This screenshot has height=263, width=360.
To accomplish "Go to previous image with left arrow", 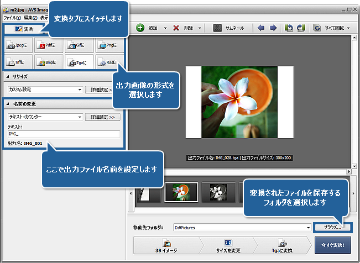I will tap(262, 28).
